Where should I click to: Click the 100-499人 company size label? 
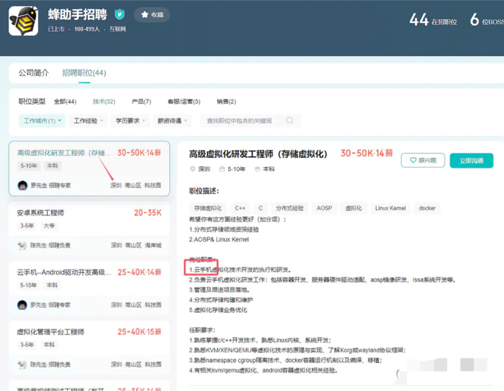87,29
